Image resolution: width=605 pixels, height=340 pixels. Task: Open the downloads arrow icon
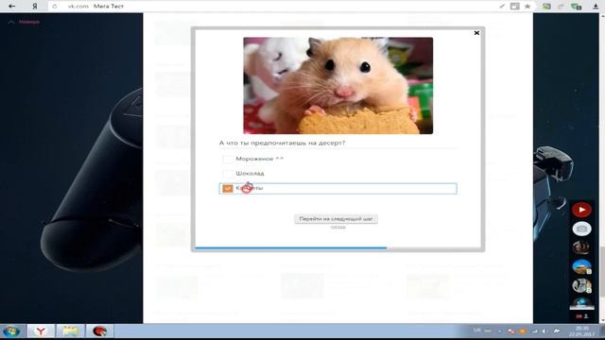click(x=596, y=7)
